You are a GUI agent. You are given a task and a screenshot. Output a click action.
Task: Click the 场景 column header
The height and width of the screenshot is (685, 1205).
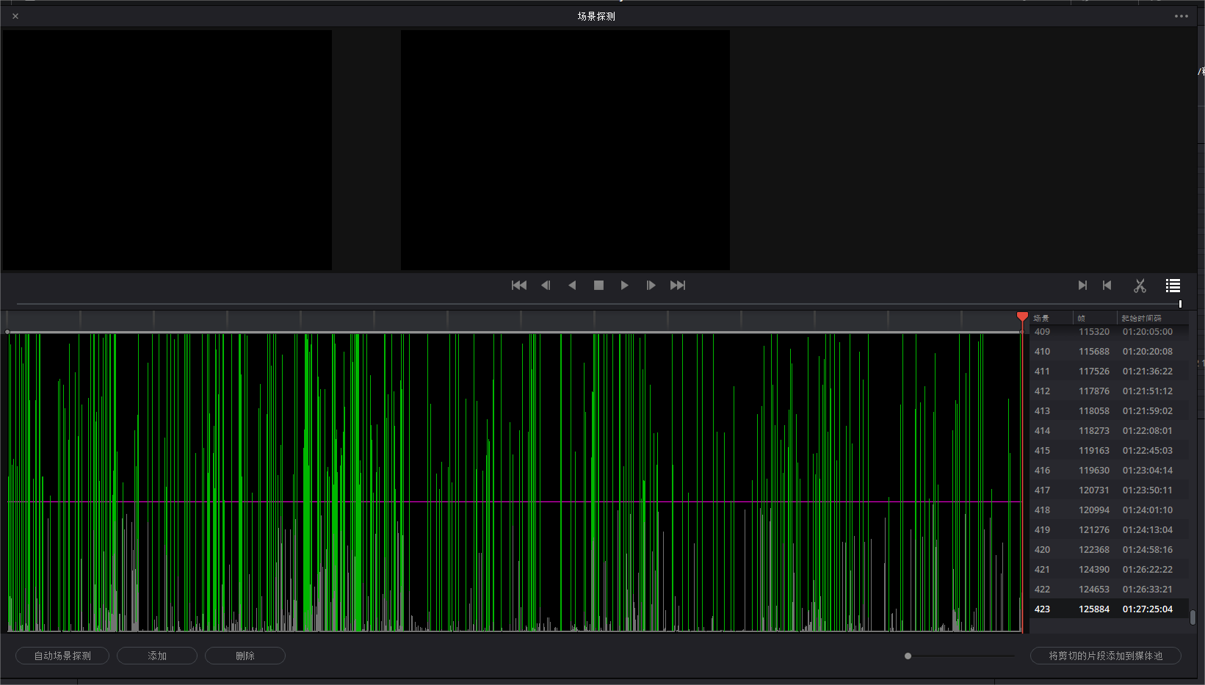coord(1041,318)
